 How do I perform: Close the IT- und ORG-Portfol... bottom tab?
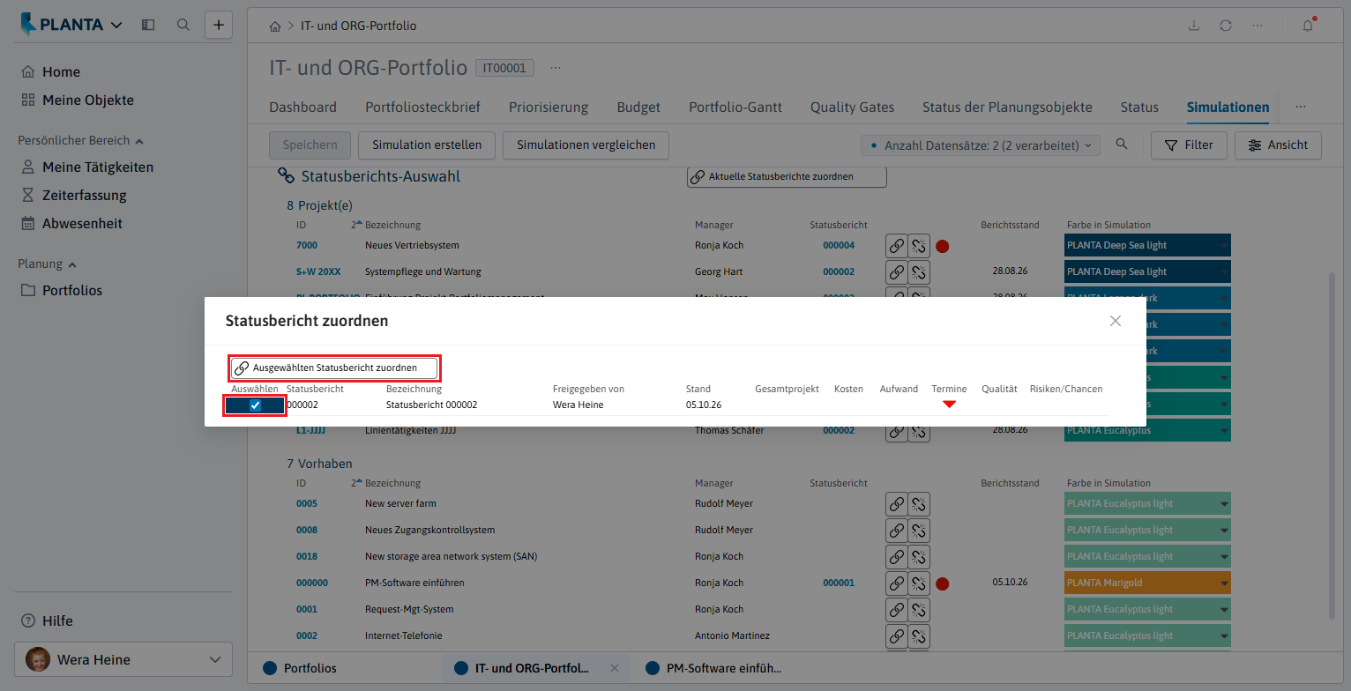click(x=615, y=668)
